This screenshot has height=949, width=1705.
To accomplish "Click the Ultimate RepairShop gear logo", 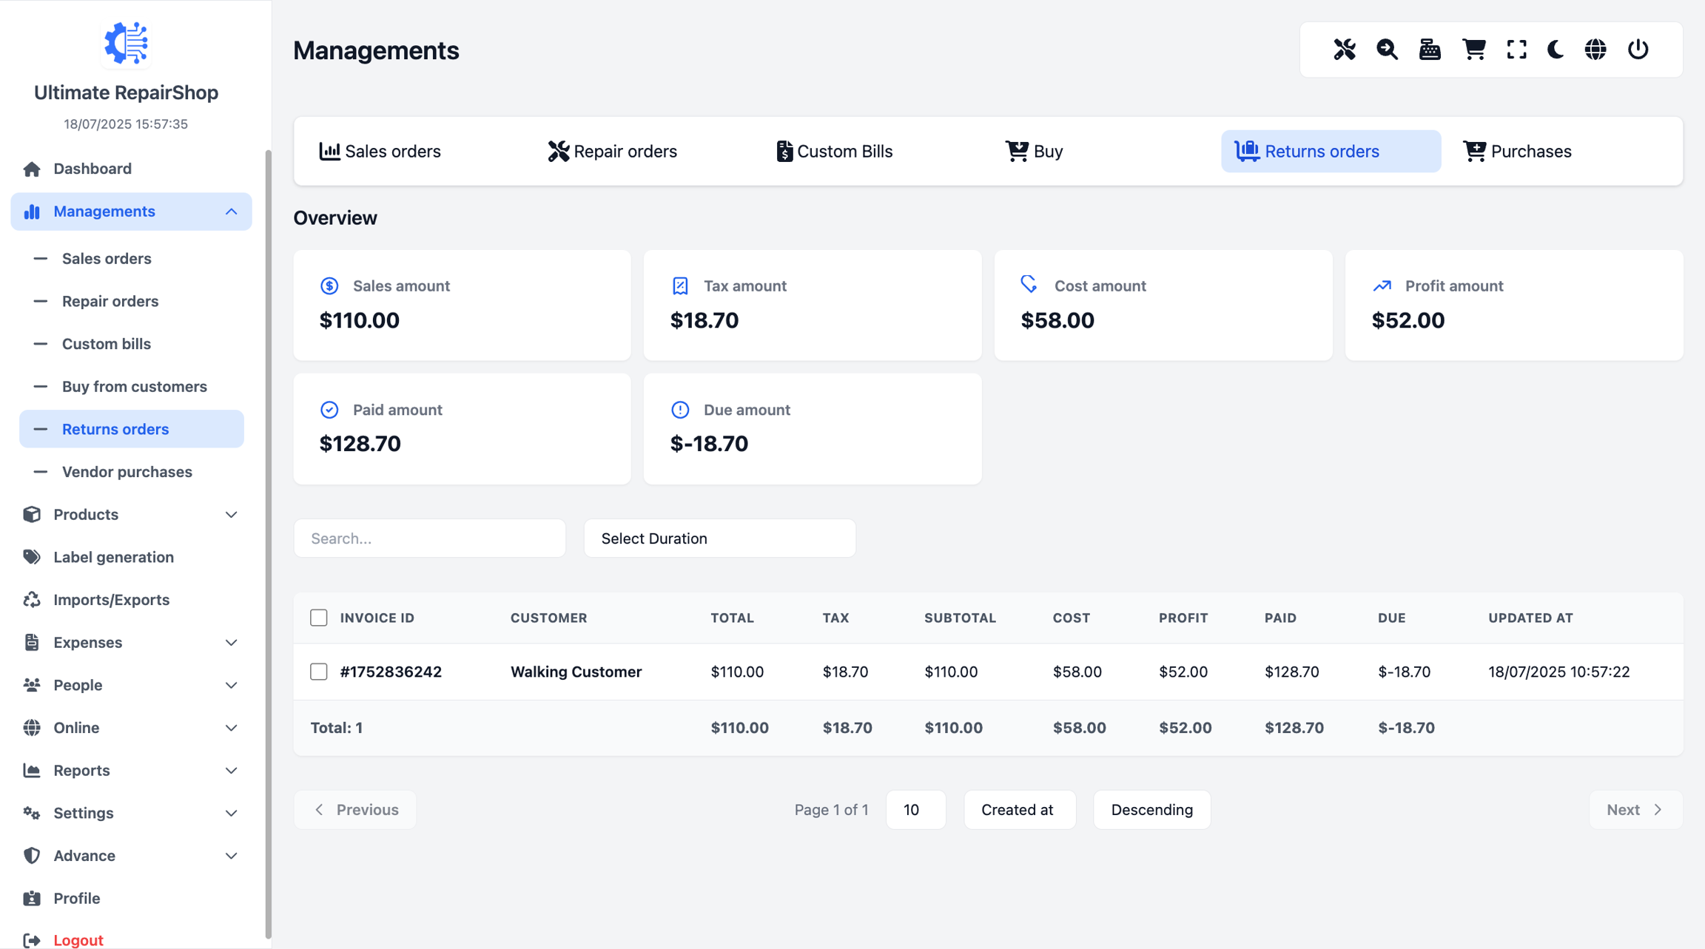I will pos(126,43).
